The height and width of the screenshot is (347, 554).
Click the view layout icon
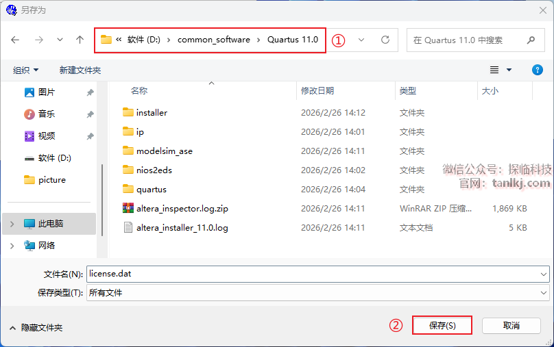494,70
